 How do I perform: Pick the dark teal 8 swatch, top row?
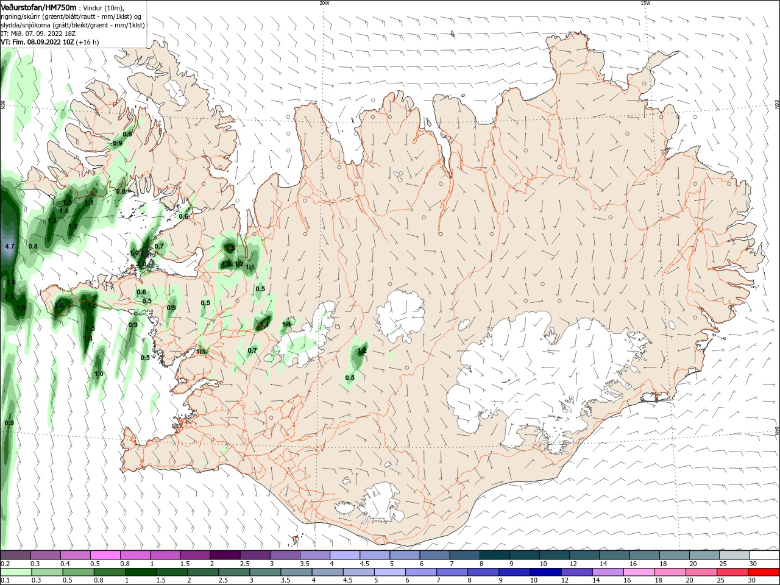click(494, 555)
